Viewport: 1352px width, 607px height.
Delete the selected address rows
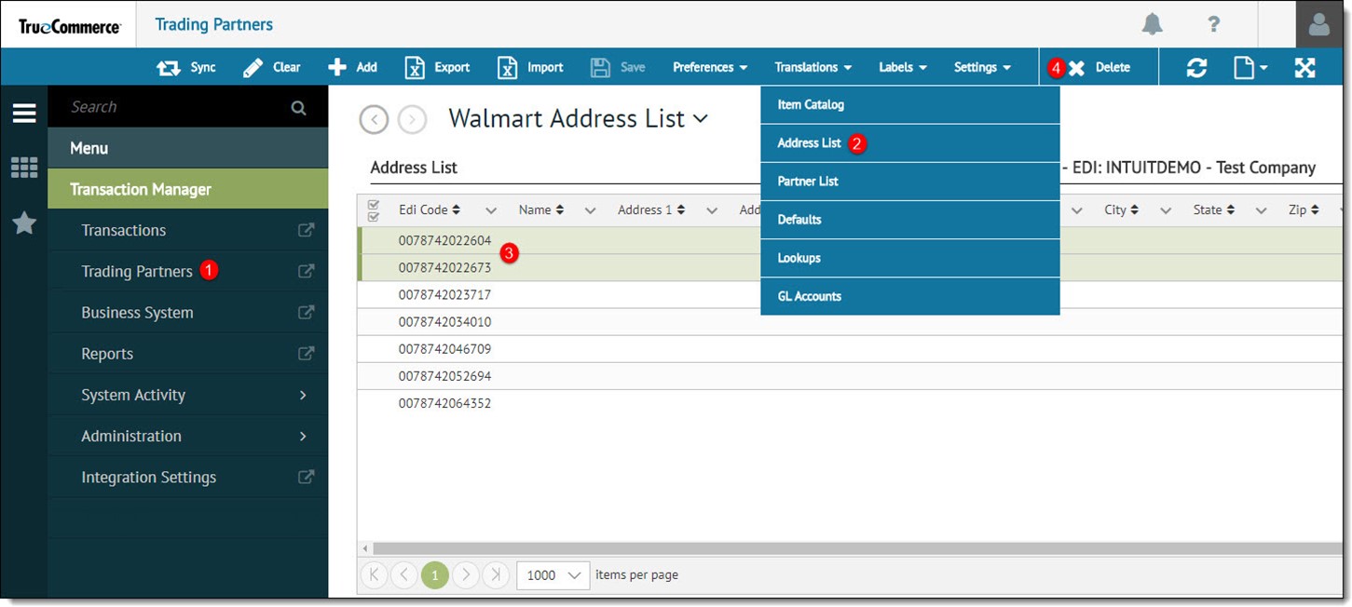[x=1099, y=67]
